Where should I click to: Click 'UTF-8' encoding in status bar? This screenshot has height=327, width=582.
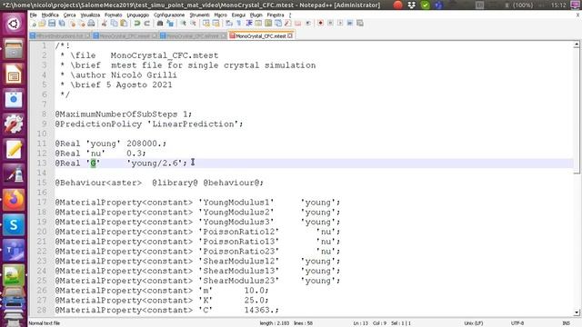coord(517,323)
